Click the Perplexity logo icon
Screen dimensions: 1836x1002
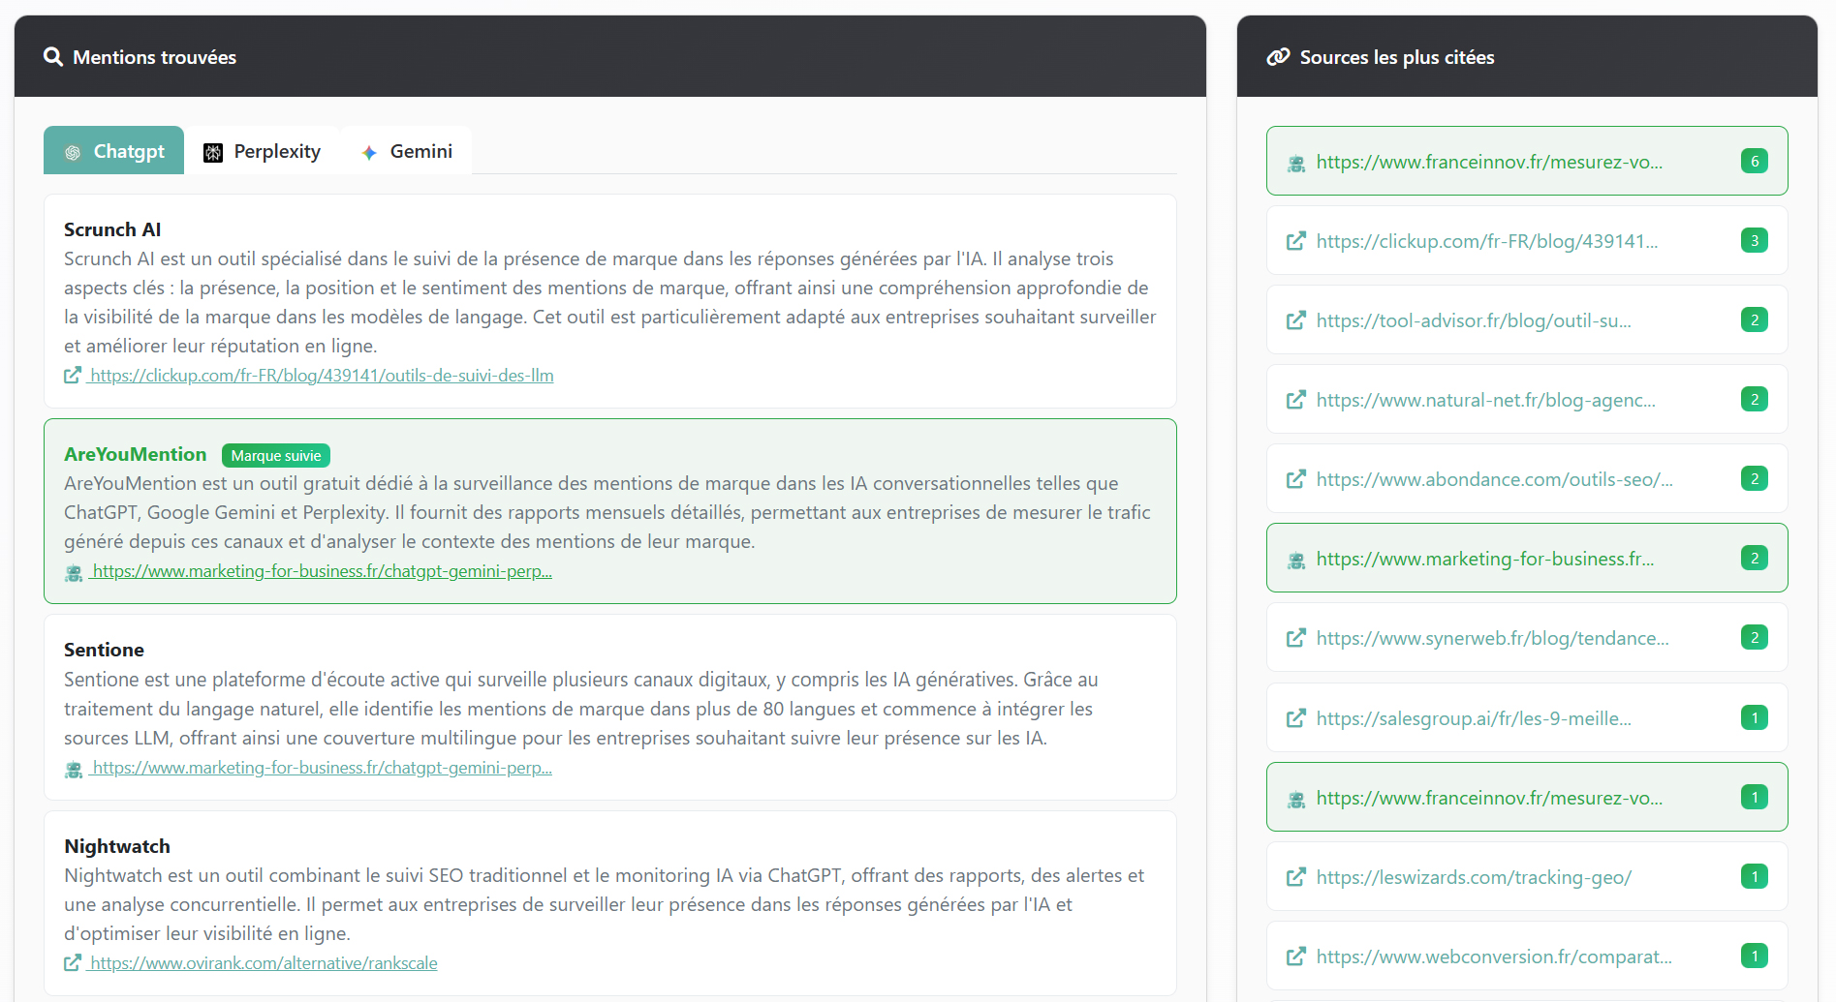click(214, 151)
